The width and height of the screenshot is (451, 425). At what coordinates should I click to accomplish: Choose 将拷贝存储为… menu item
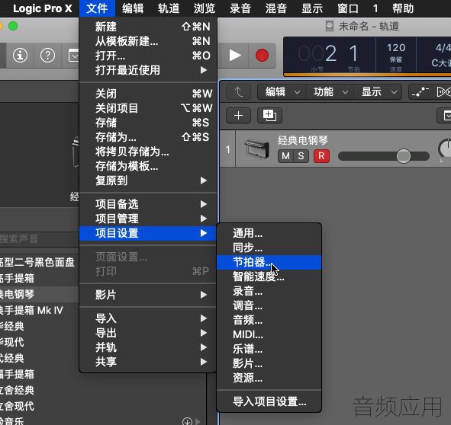pos(148,152)
